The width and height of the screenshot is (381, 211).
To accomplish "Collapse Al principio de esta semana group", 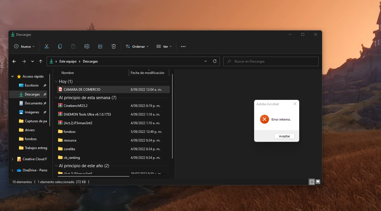I will click(56, 98).
